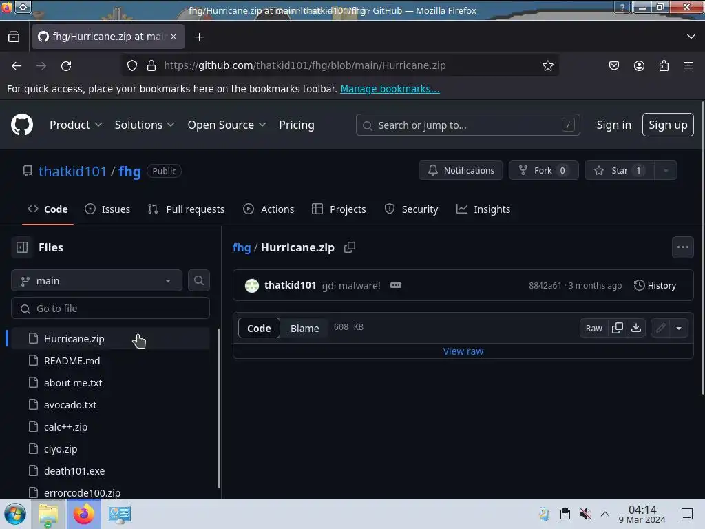Open avocado.txt in the file tree
Viewport: 705px width, 529px height.
click(110, 405)
